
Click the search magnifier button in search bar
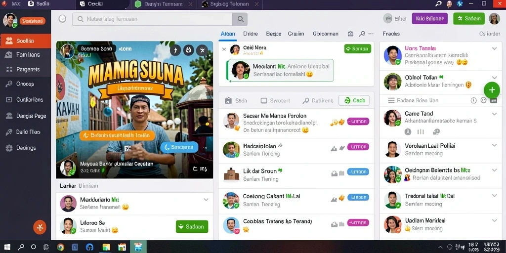click(240, 19)
